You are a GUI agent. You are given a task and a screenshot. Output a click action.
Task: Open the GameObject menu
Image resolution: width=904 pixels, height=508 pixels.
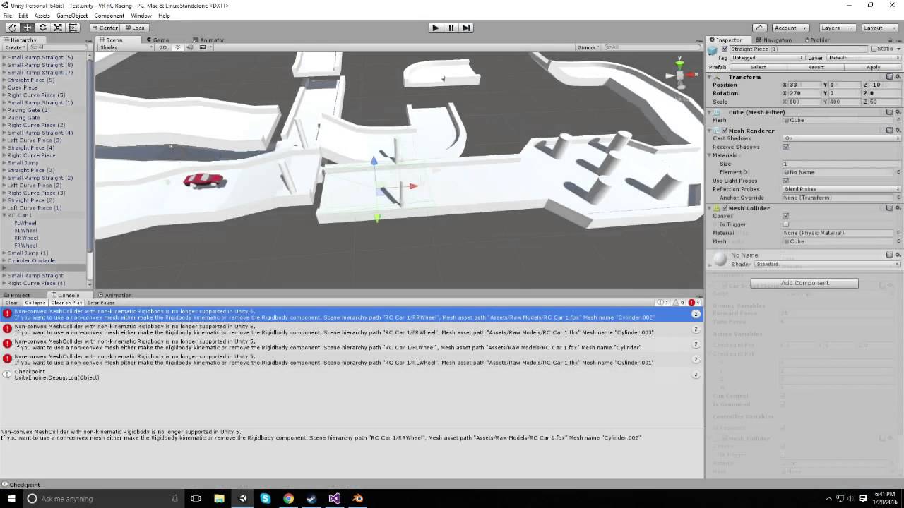(x=71, y=16)
